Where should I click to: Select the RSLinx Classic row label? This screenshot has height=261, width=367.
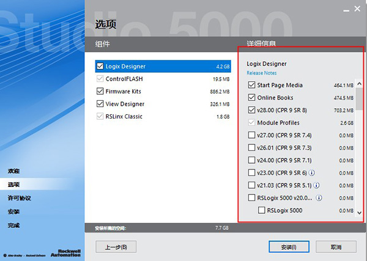tap(124, 117)
